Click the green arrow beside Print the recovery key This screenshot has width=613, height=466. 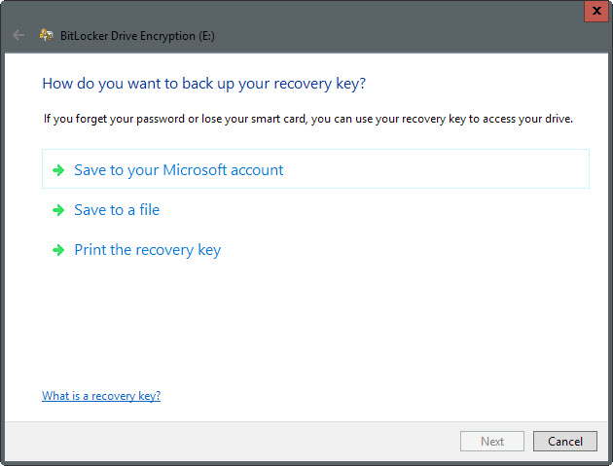58,250
